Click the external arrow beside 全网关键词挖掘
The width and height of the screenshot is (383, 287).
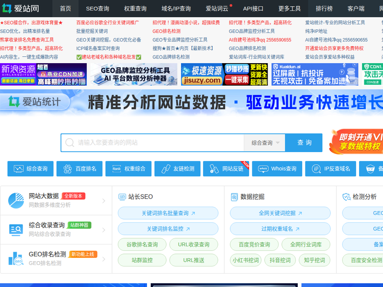point(300,213)
